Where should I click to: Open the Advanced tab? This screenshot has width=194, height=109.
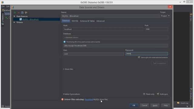coord(100,21)
